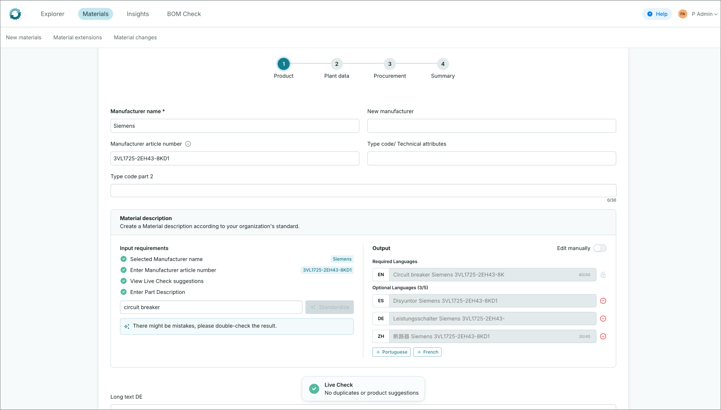Click the circuit breaker description input

point(211,307)
